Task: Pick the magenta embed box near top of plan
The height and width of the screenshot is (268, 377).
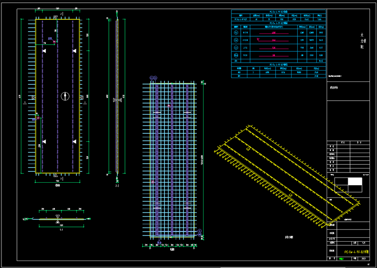Action: coord(54,42)
